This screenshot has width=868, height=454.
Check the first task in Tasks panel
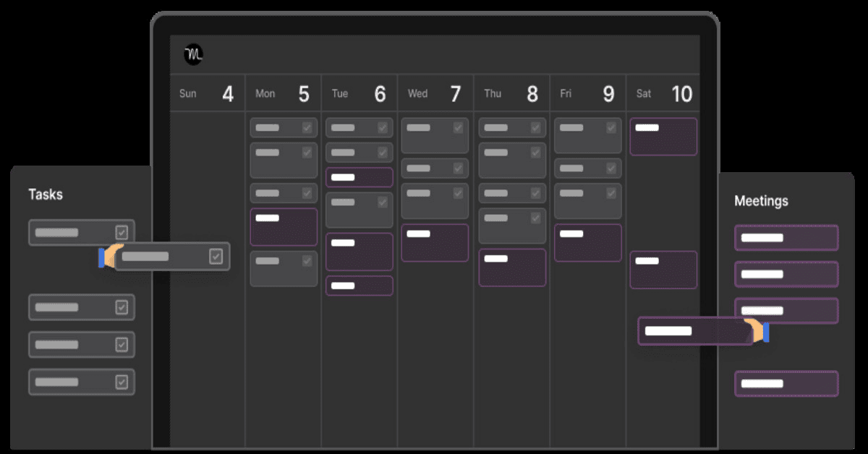point(122,232)
